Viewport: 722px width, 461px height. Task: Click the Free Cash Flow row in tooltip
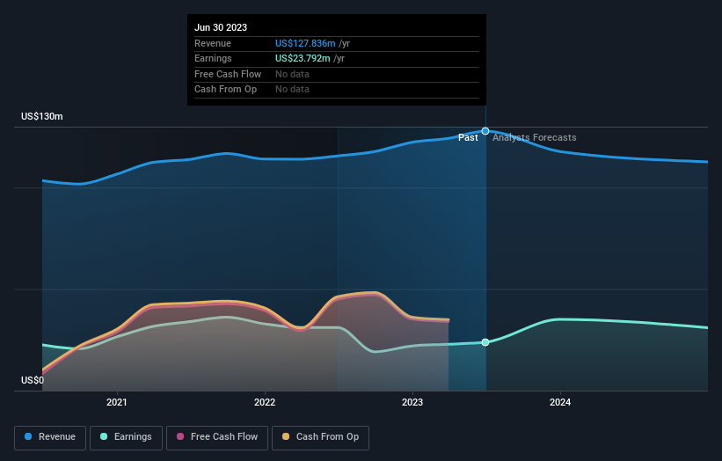(337, 74)
